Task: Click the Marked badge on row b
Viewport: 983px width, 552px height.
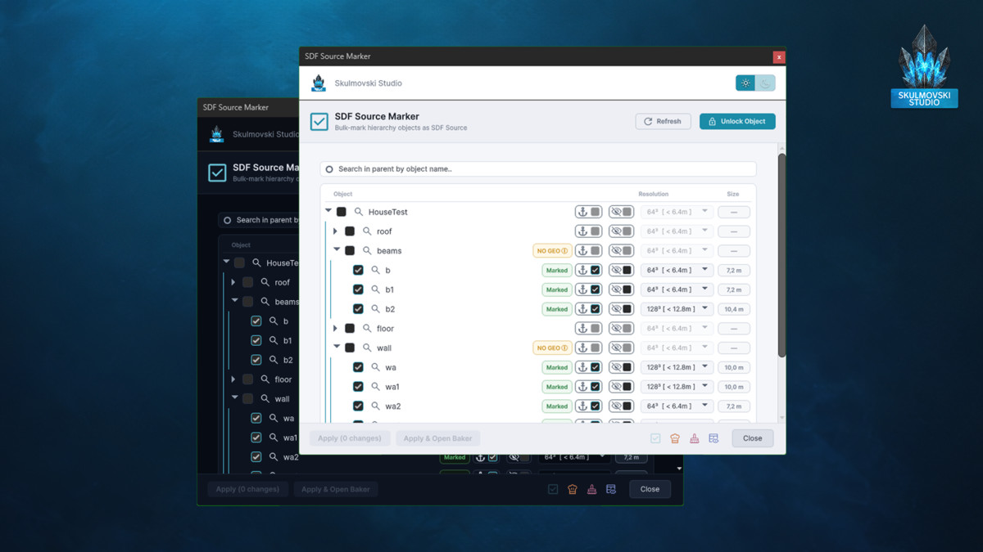Action: point(557,270)
